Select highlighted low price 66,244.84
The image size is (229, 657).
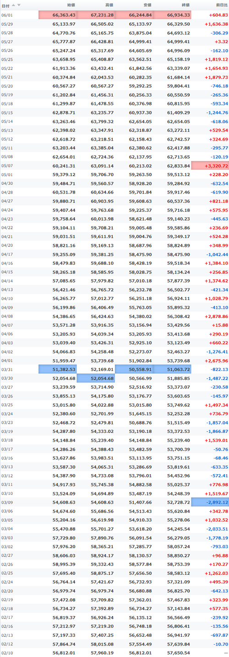point(133,15)
